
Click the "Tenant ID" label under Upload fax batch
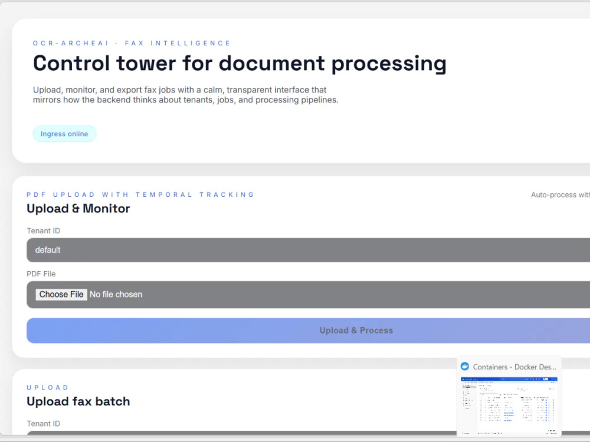(x=43, y=424)
